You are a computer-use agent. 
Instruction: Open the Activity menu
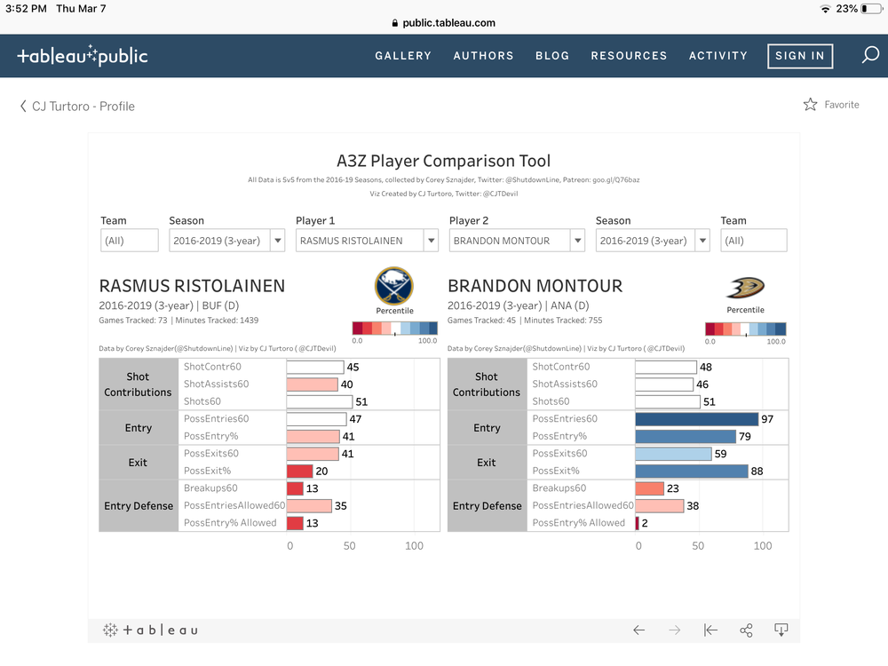point(718,55)
